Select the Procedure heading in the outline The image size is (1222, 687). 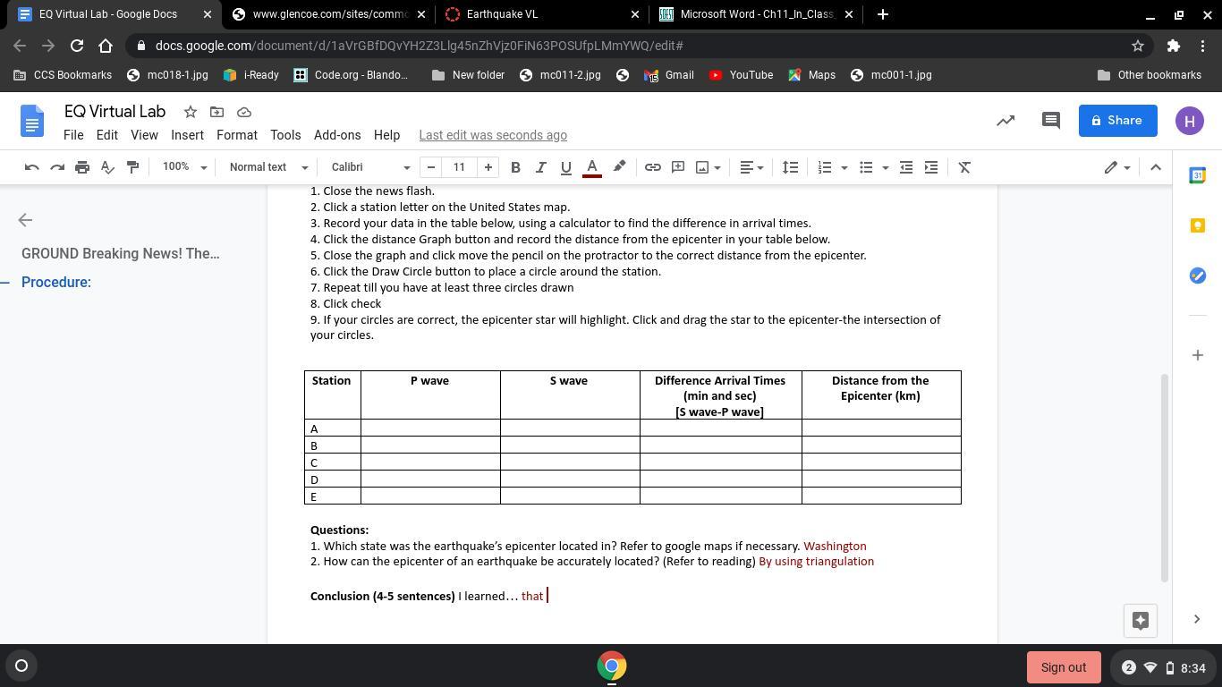point(56,283)
